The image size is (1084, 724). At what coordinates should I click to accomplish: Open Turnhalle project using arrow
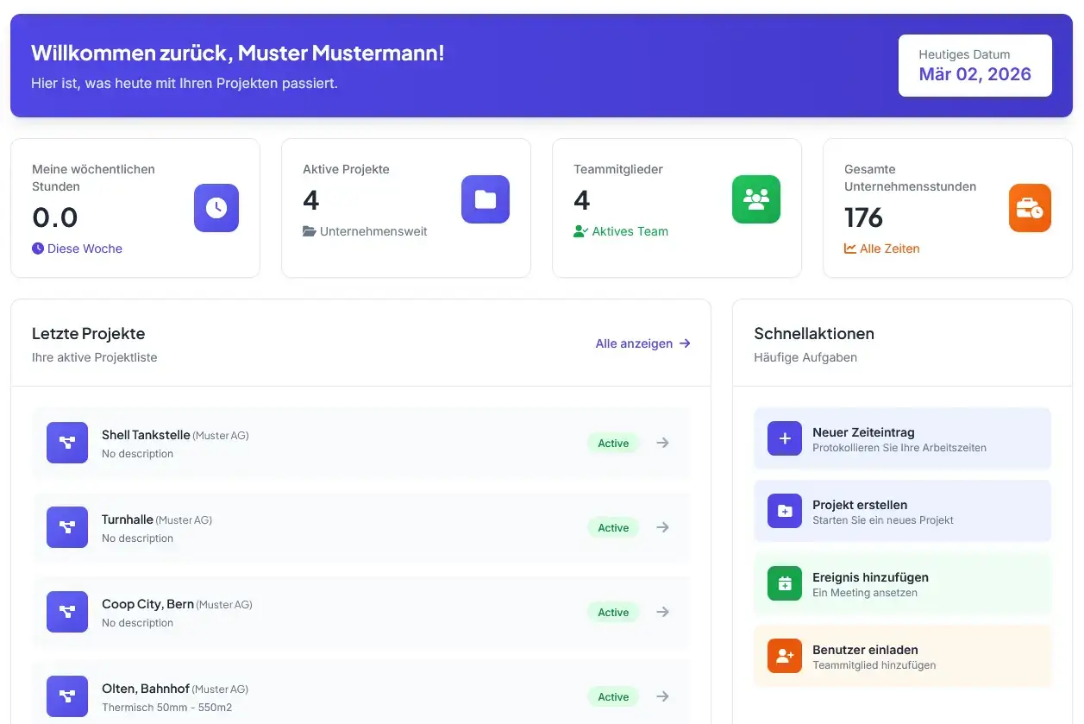pos(662,527)
